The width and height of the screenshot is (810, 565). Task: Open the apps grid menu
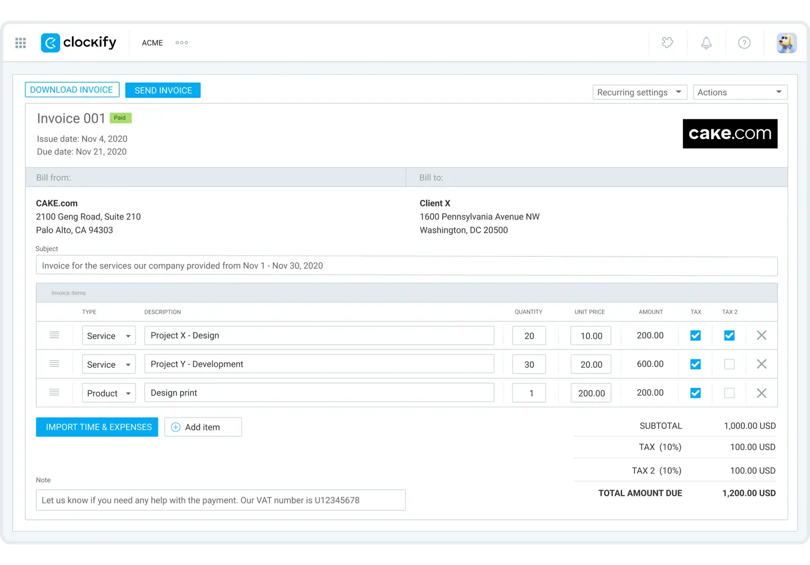21,43
